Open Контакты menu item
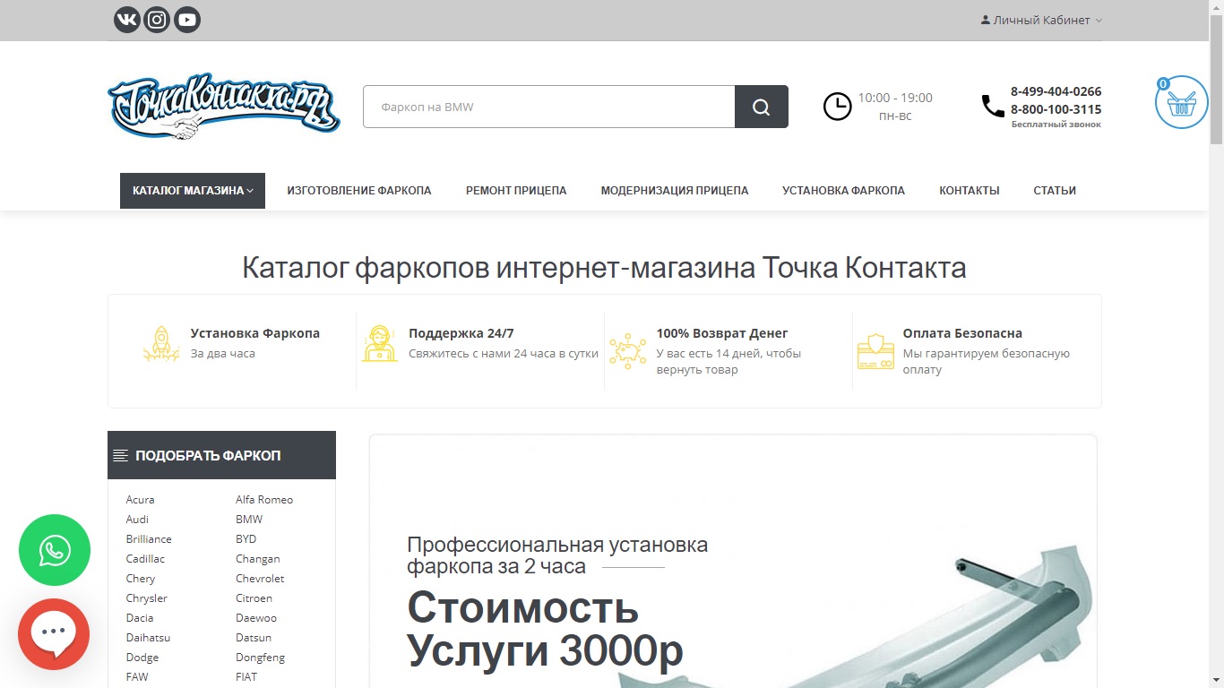The image size is (1224, 688). (970, 191)
